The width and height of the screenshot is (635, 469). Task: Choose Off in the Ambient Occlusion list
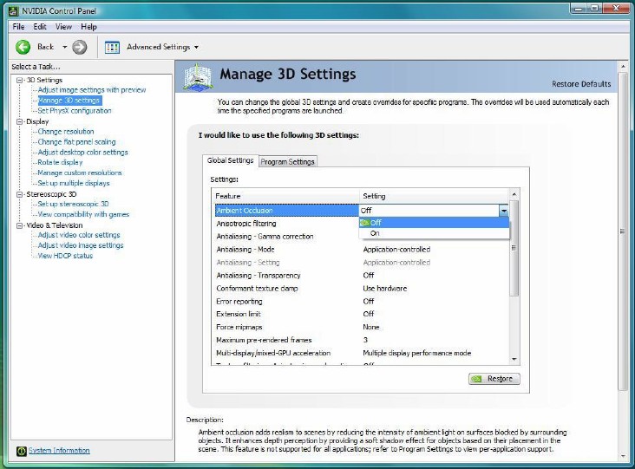click(x=434, y=223)
